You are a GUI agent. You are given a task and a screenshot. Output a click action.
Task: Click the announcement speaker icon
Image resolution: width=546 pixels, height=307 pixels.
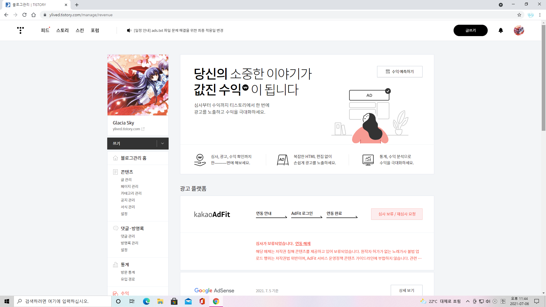(129, 30)
